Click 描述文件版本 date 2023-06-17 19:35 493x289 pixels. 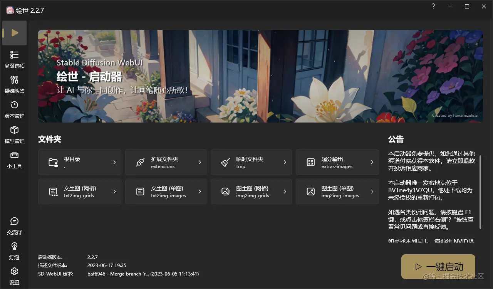click(x=107, y=265)
